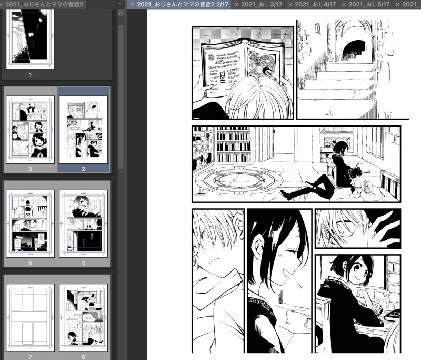Select blank page 7 thumbnail in page manager
The image size is (421, 360).
pyautogui.click(x=30, y=318)
